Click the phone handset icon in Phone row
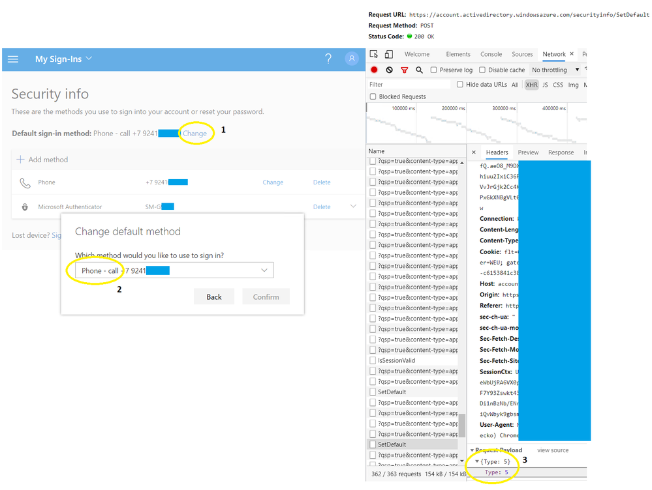Screen dimensions: 652x490 pos(25,182)
